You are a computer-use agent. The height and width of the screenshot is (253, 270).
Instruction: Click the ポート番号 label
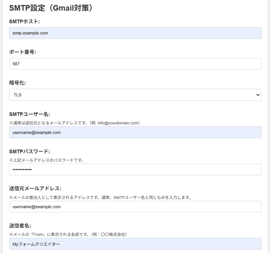(22, 52)
